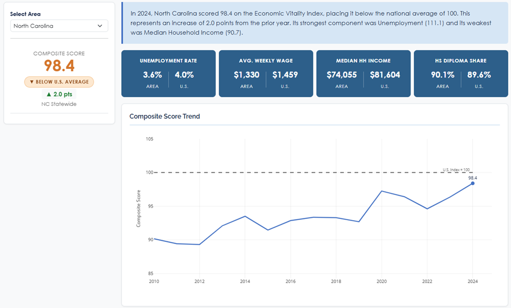Click the U.S. Index = 100 reference label

[456, 170]
